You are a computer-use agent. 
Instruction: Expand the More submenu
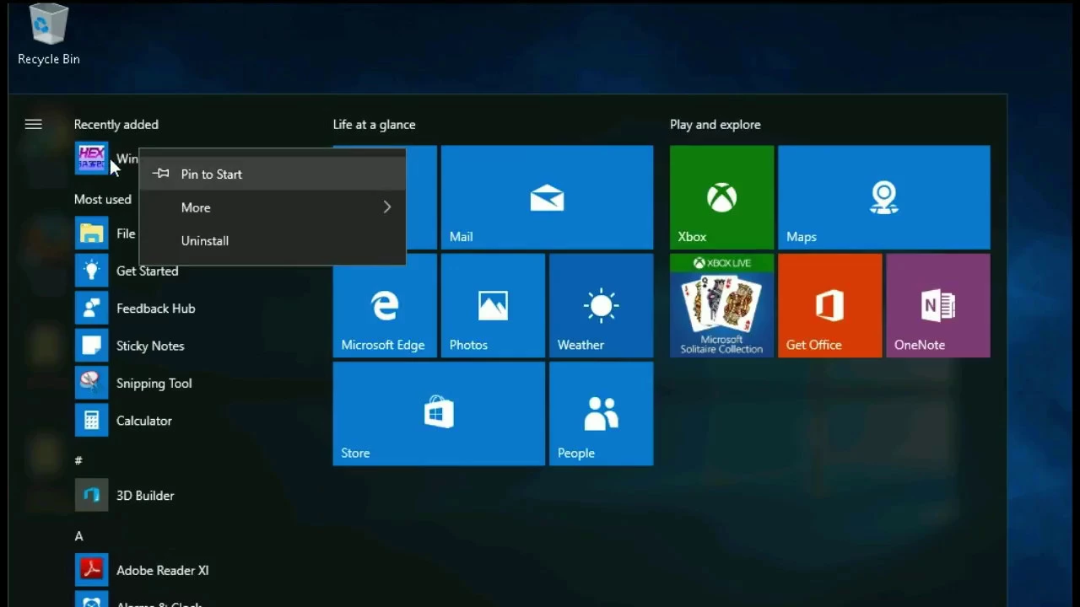[273, 207]
